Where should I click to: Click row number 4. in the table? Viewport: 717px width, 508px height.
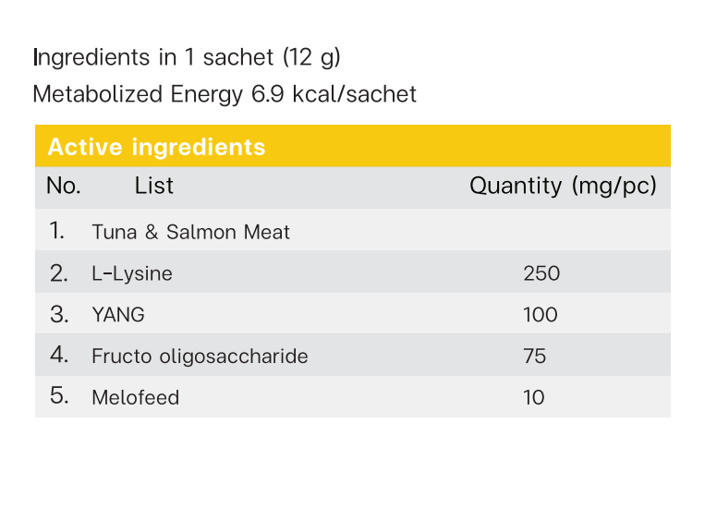pyautogui.click(x=59, y=355)
